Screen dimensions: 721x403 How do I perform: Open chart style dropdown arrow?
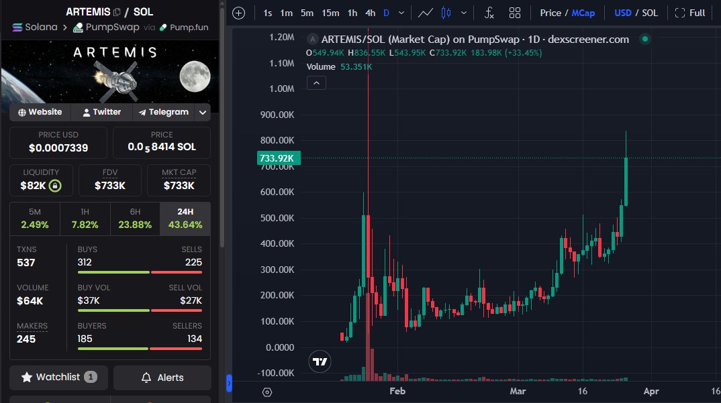pos(463,13)
